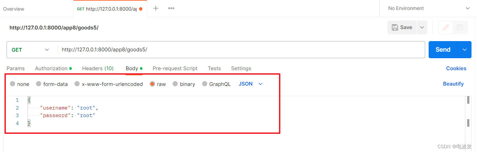Click into the request URL field
The image size is (477, 152).
[x=241, y=50]
